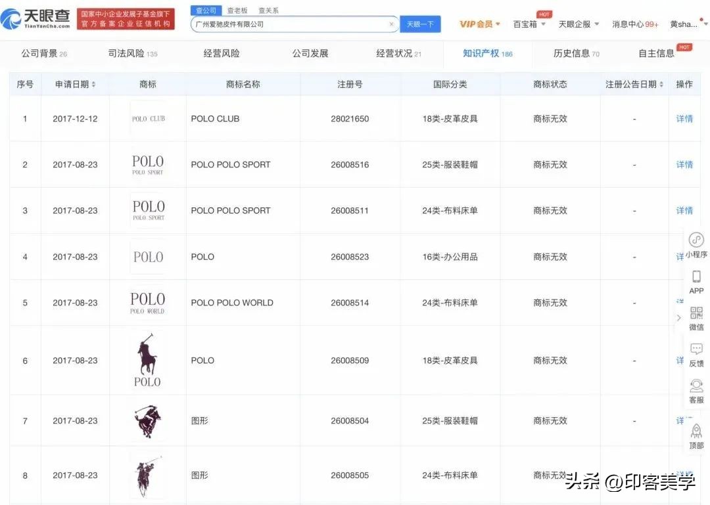Click the APP download icon on right sidebar
The height and width of the screenshot is (505, 710).
696,281
